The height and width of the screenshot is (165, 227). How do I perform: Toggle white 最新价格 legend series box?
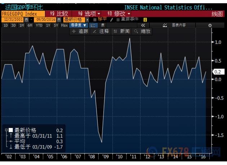point(11,130)
